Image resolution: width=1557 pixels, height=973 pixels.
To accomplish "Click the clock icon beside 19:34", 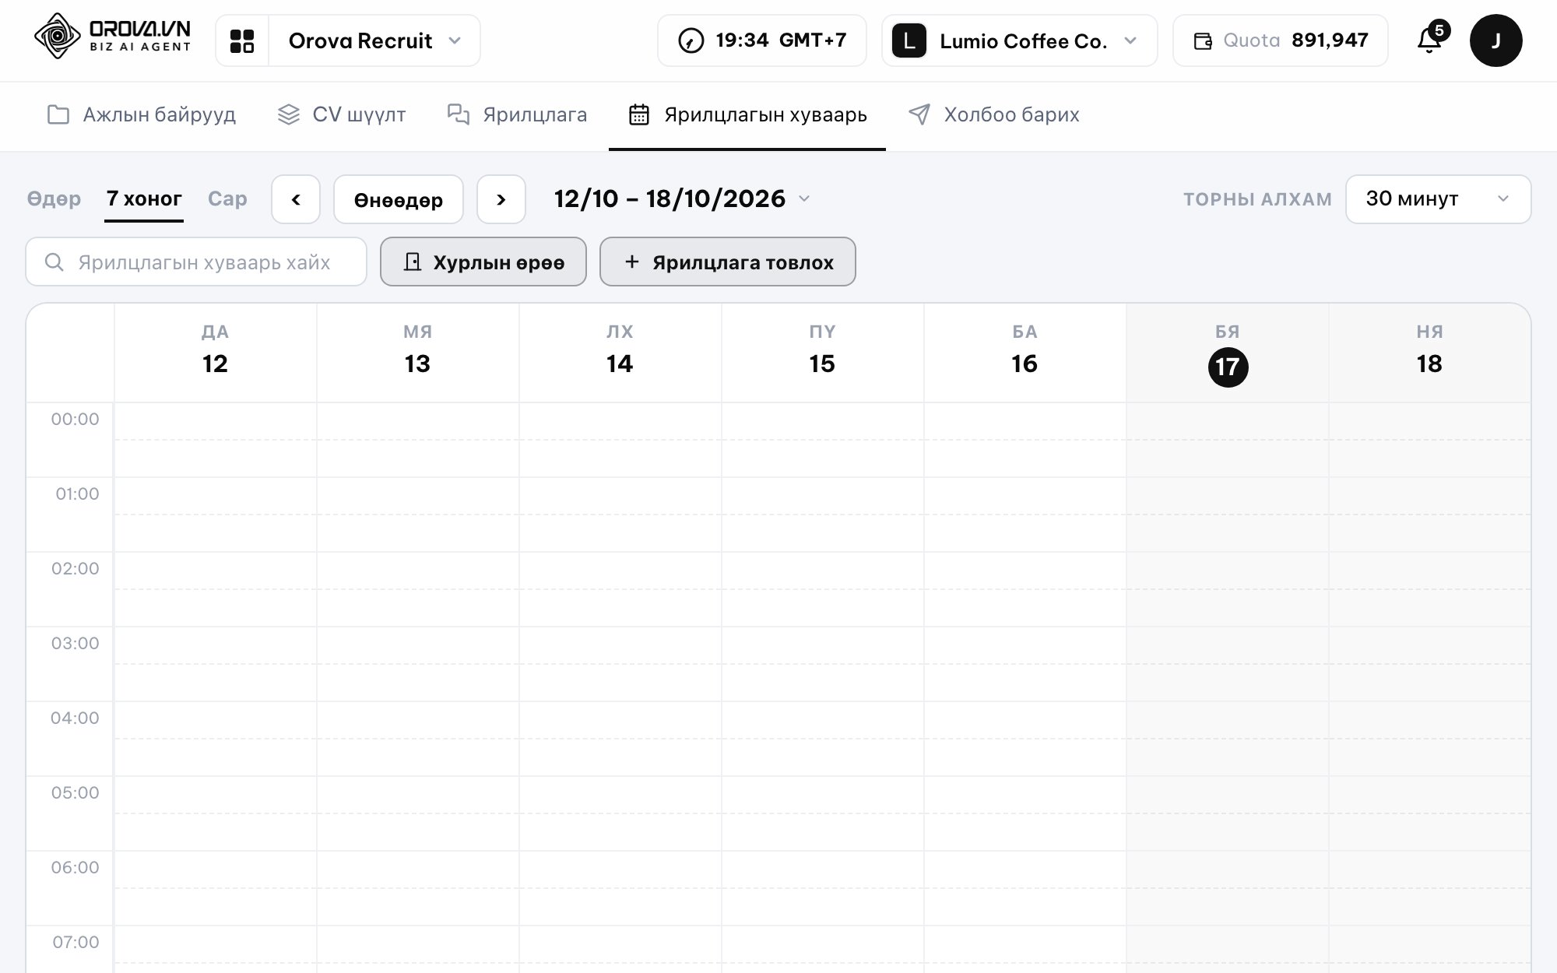I will [691, 40].
